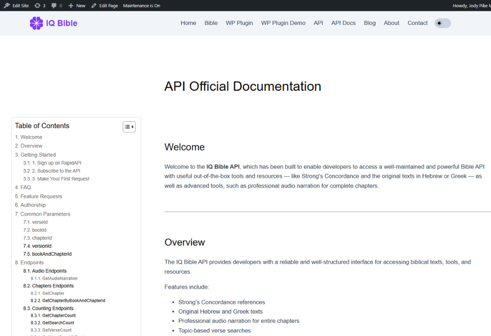
Task: Click the API Official Documentation page title
Action: click(x=243, y=87)
